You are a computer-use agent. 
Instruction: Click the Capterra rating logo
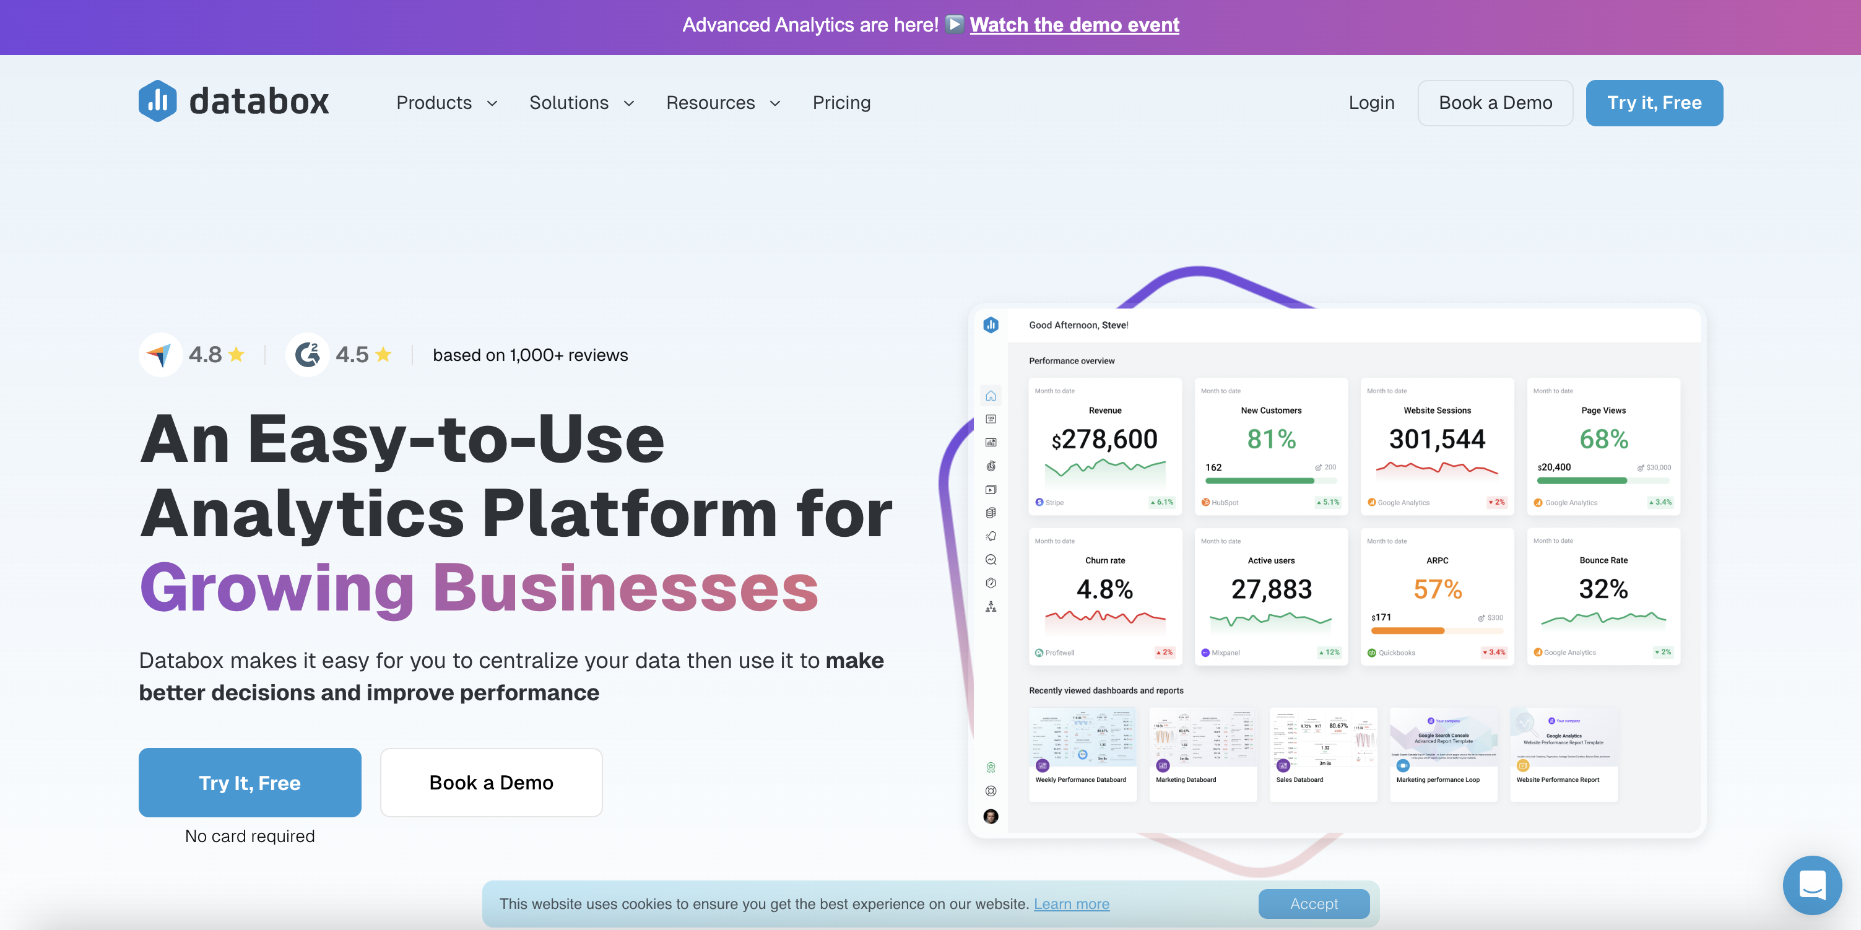pyautogui.click(x=160, y=355)
